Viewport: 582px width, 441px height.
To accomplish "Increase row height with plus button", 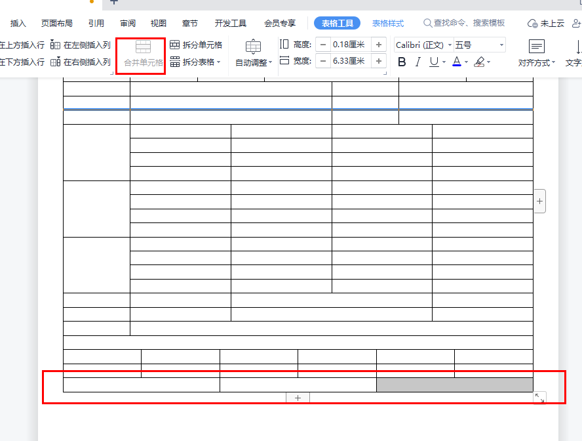I will point(379,45).
